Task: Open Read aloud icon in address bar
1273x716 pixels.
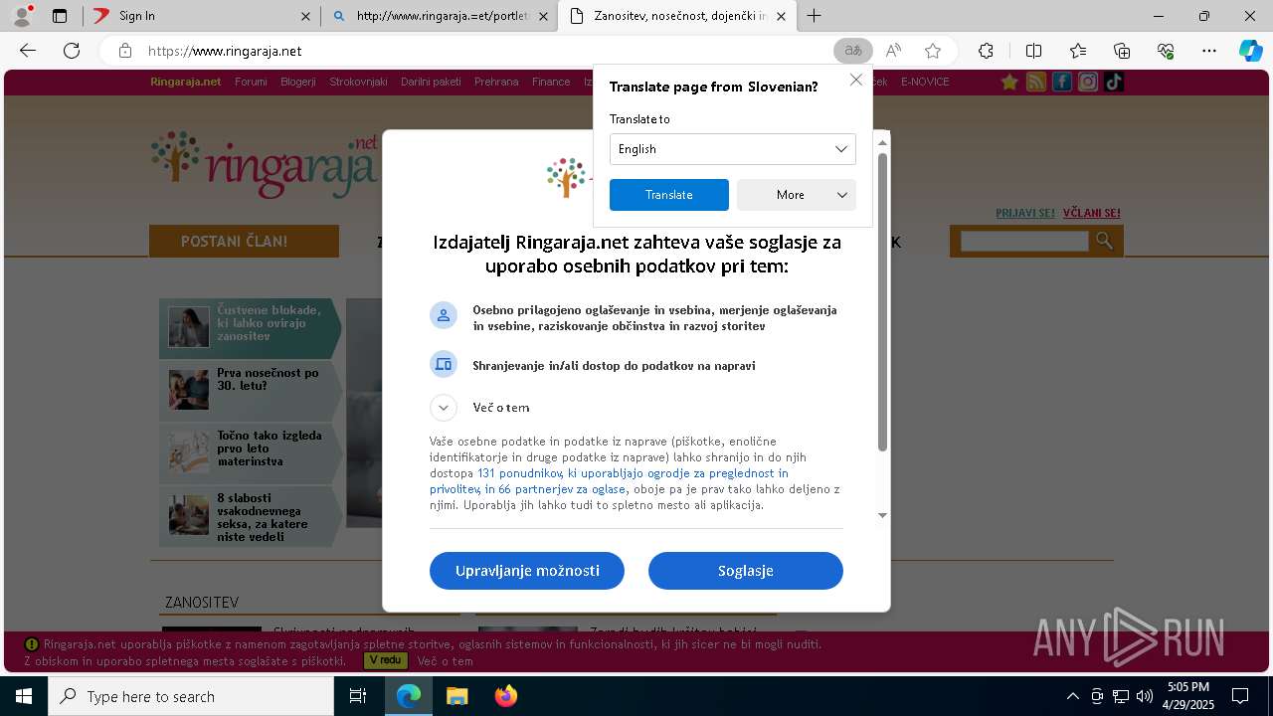Action: [x=893, y=51]
